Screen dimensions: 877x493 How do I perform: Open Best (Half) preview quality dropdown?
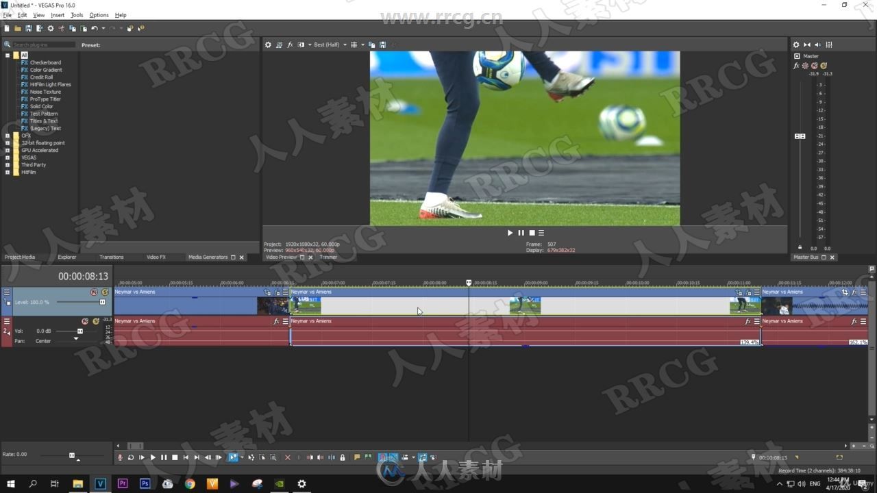[x=330, y=45]
